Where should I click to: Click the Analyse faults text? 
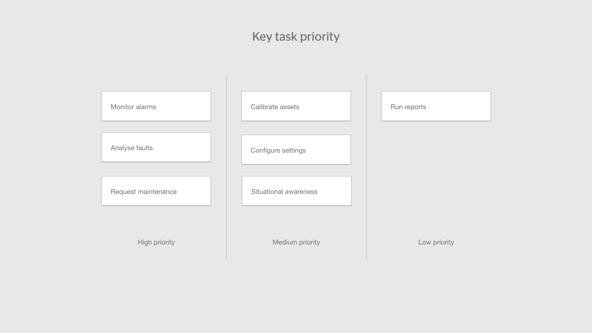pyautogui.click(x=132, y=148)
